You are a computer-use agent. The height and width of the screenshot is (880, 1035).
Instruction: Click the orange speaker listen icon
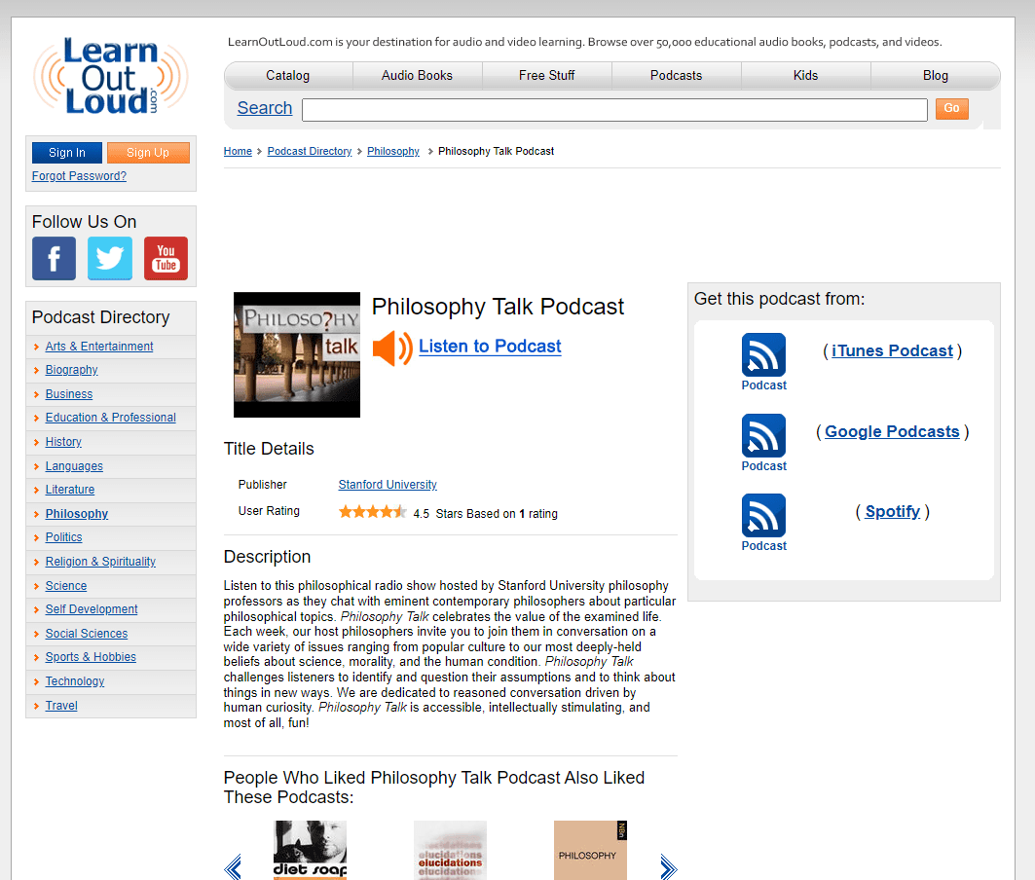click(392, 348)
